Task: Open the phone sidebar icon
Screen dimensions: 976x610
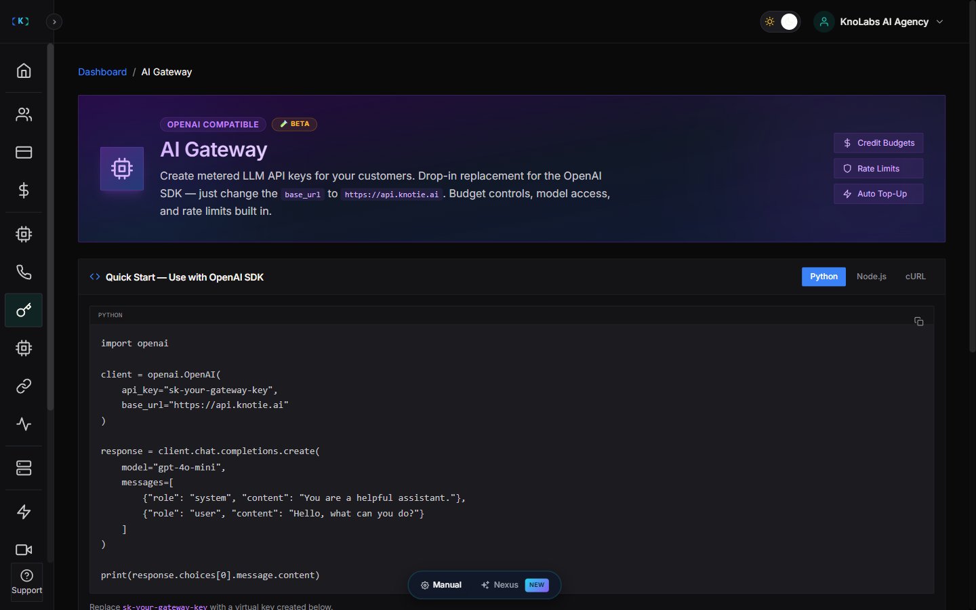Action: coord(24,272)
